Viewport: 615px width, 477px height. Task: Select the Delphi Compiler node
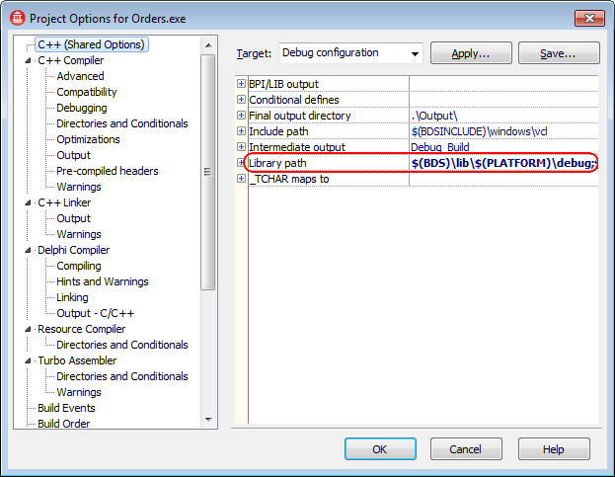pyautogui.click(x=73, y=250)
